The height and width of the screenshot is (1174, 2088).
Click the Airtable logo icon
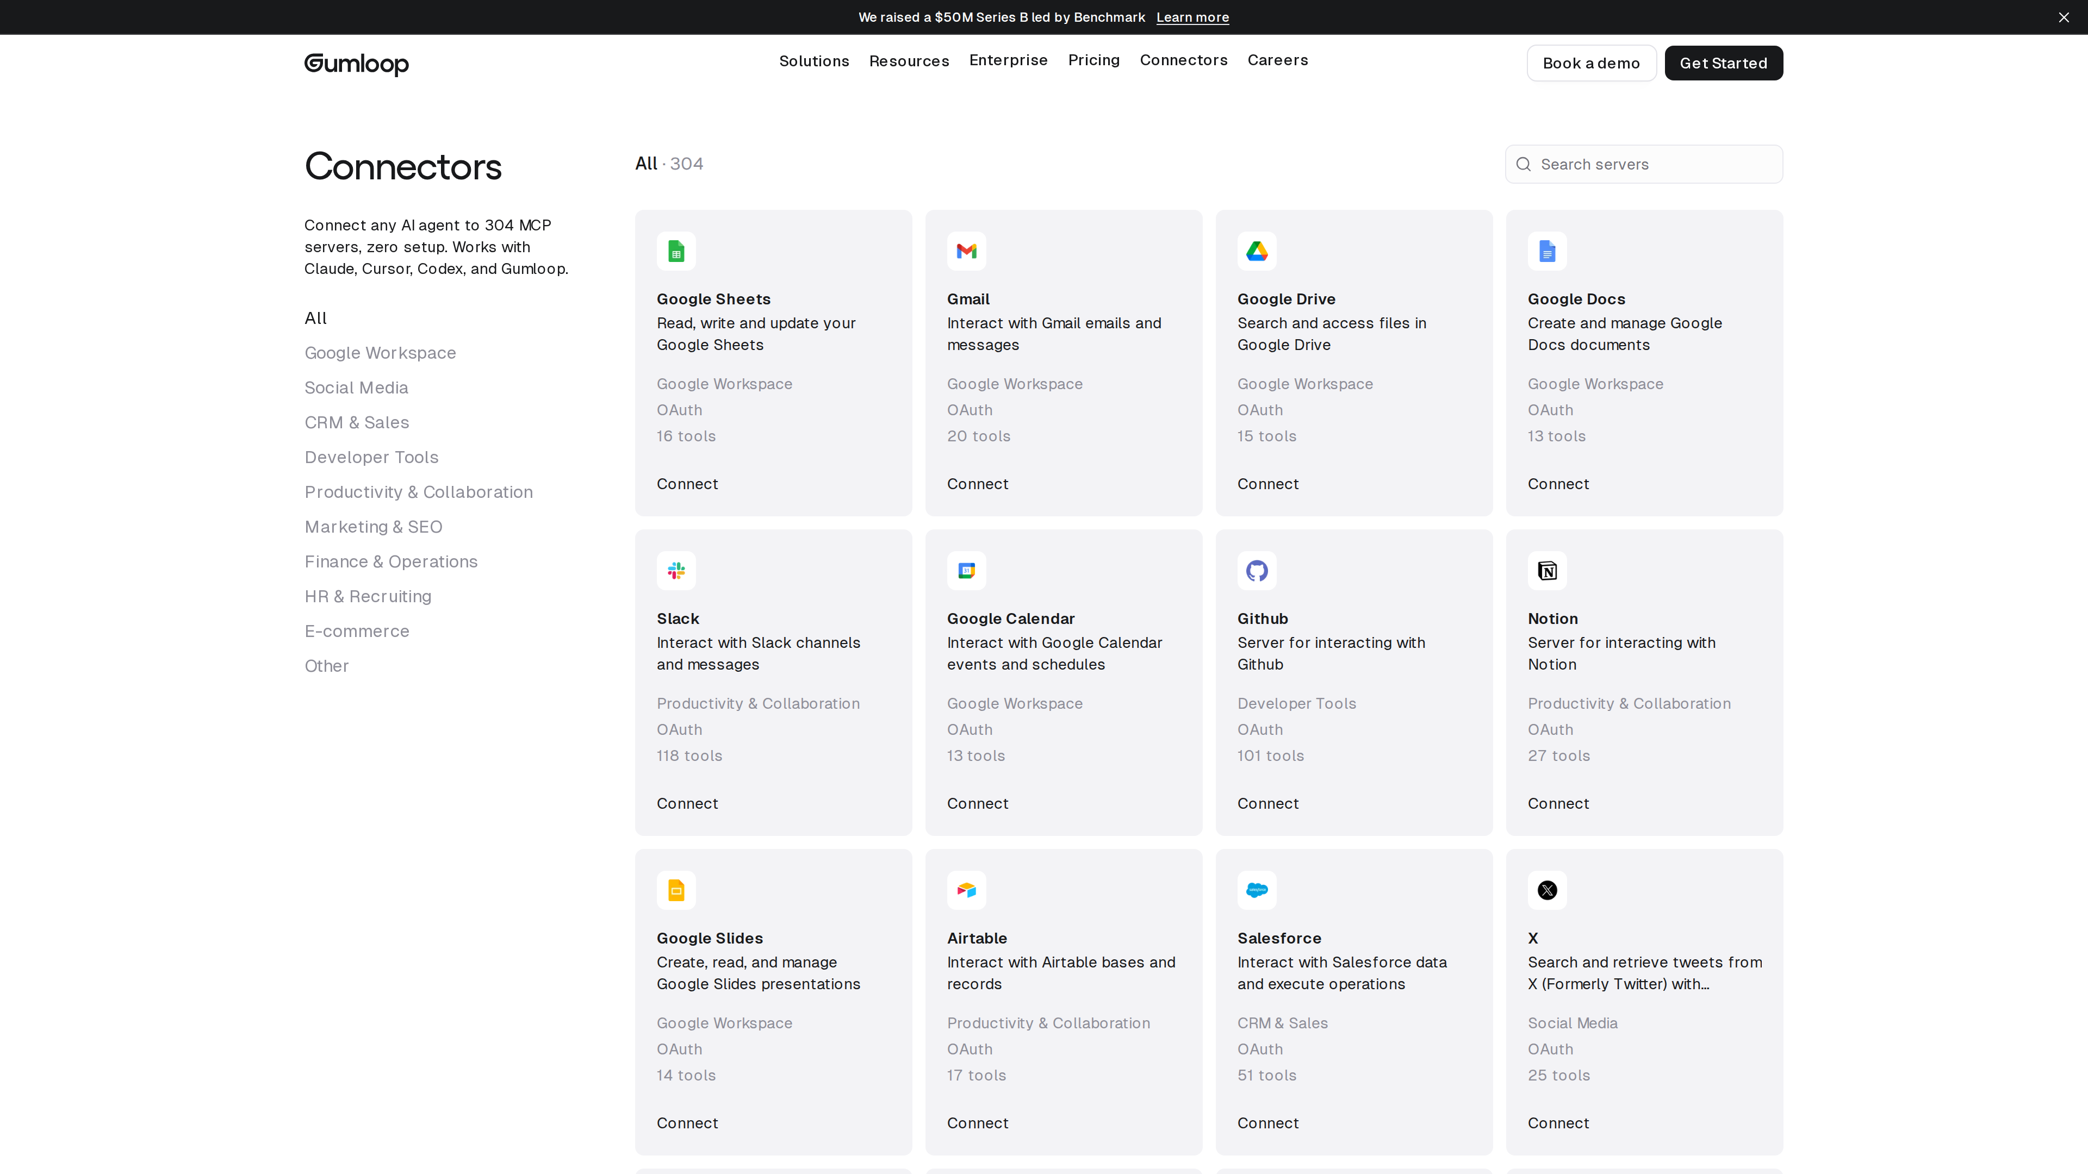tap(966, 890)
